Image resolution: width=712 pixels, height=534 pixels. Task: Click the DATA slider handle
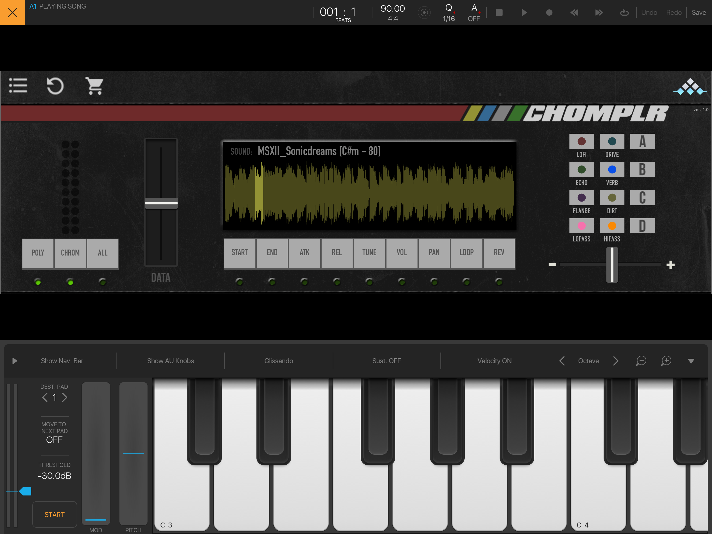(x=161, y=203)
